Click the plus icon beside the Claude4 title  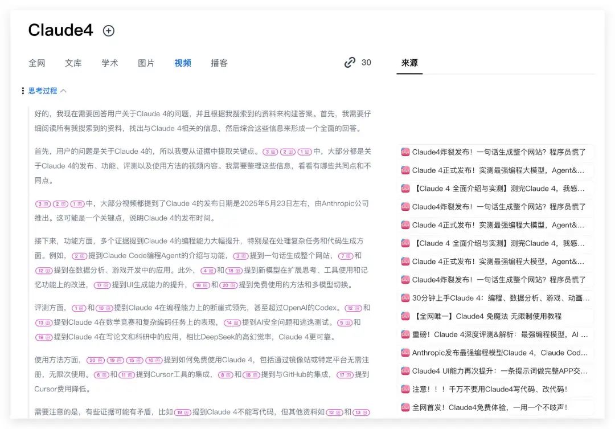(109, 31)
